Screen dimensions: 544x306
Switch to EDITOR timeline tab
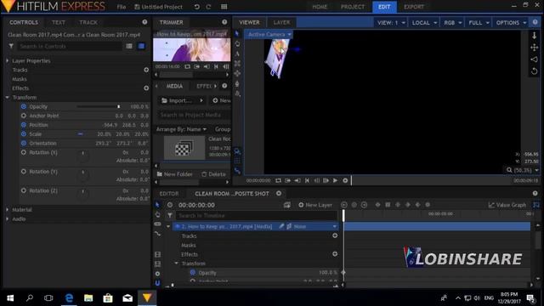(169, 194)
